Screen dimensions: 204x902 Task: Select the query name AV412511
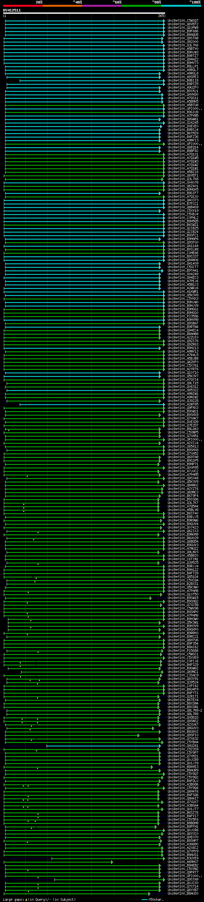[x=12, y=10]
